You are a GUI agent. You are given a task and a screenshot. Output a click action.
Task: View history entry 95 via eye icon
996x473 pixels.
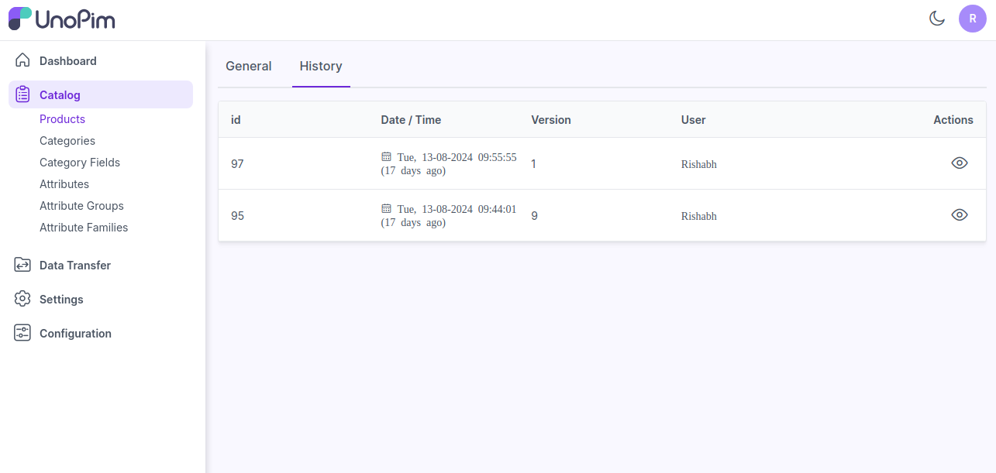(959, 214)
